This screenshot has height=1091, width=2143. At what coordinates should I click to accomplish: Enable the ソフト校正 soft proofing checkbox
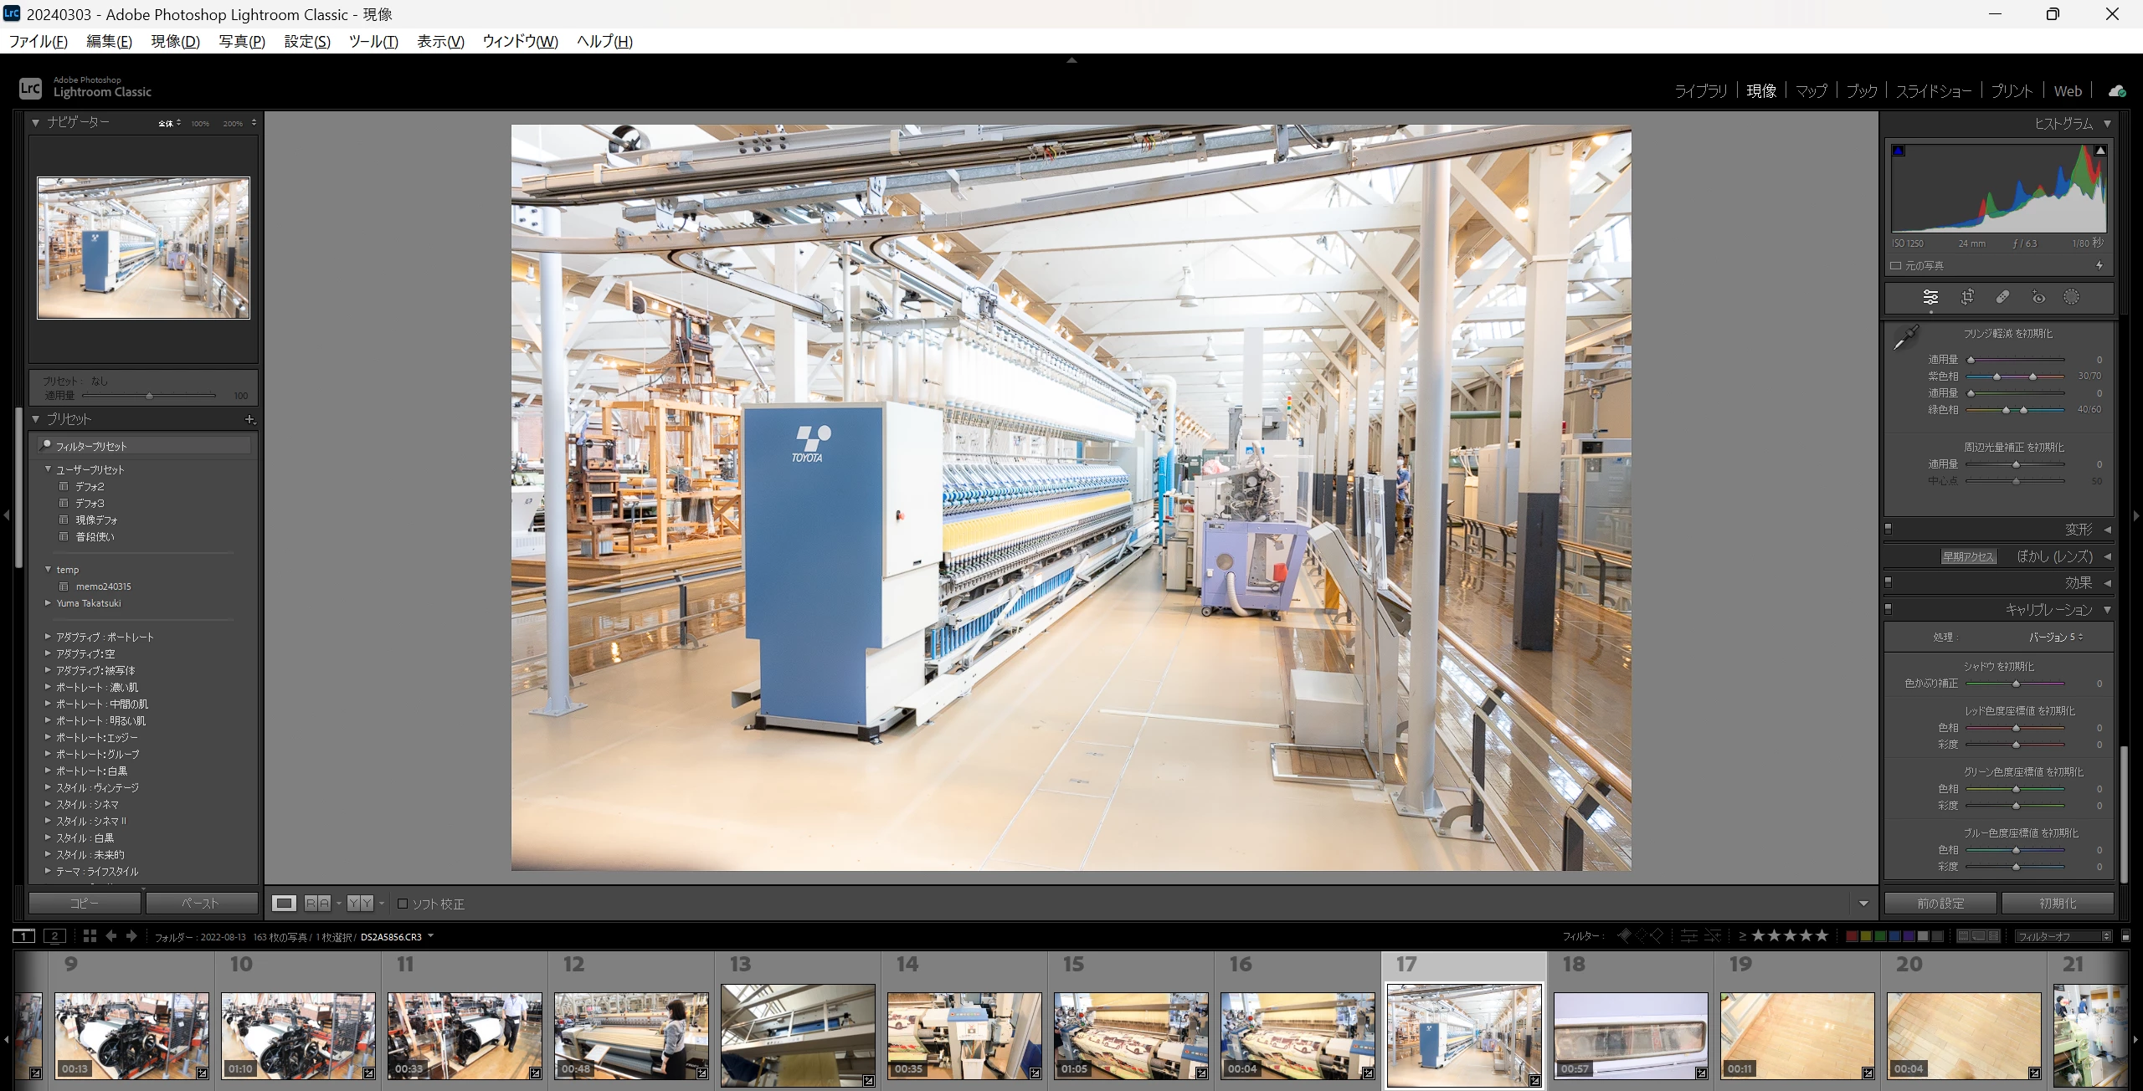point(403,904)
